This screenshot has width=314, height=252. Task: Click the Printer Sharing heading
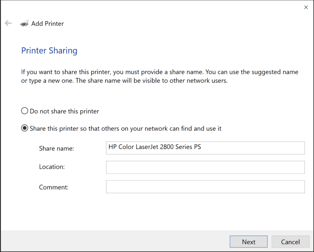coord(49,51)
